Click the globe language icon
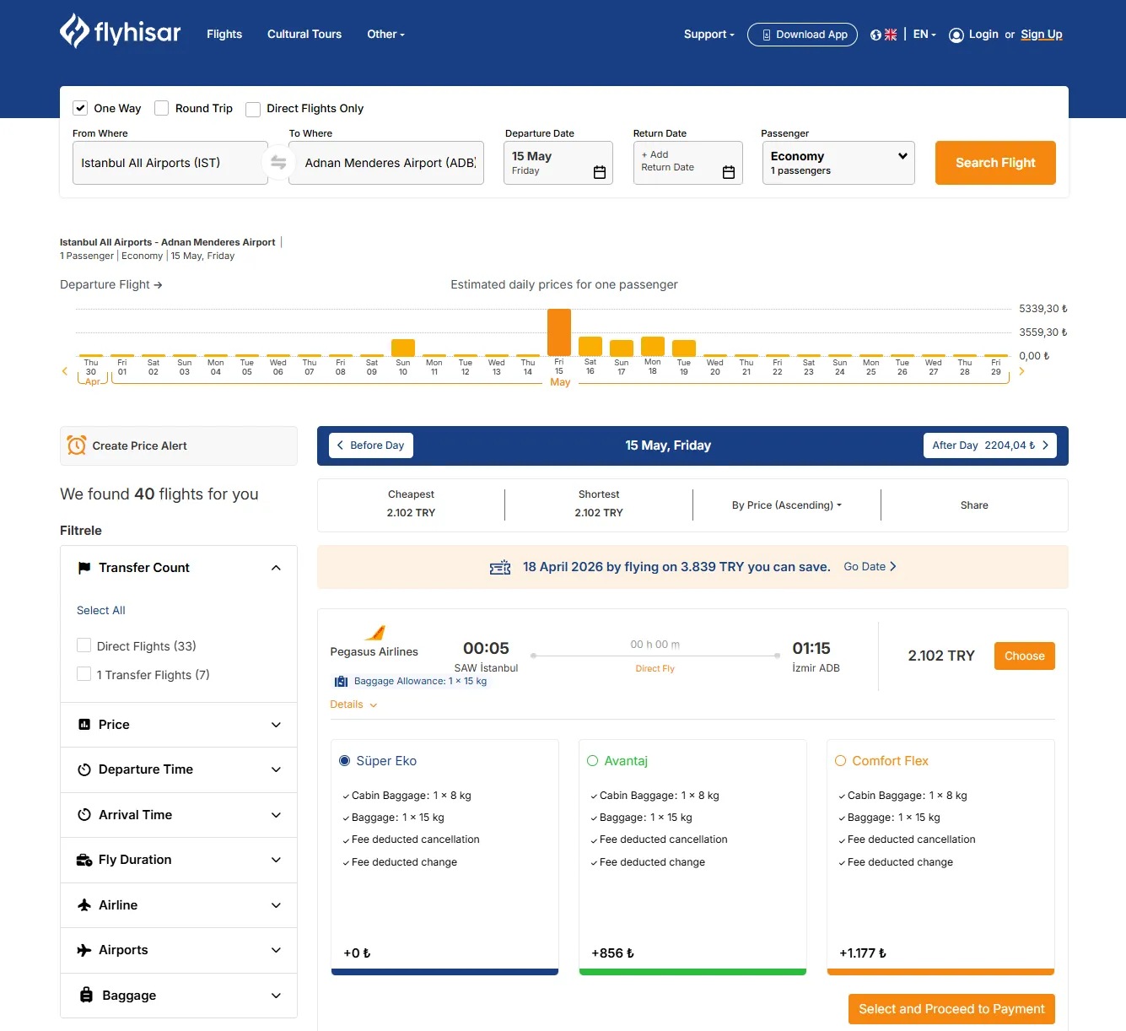The image size is (1126, 1031). click(875, 34)
